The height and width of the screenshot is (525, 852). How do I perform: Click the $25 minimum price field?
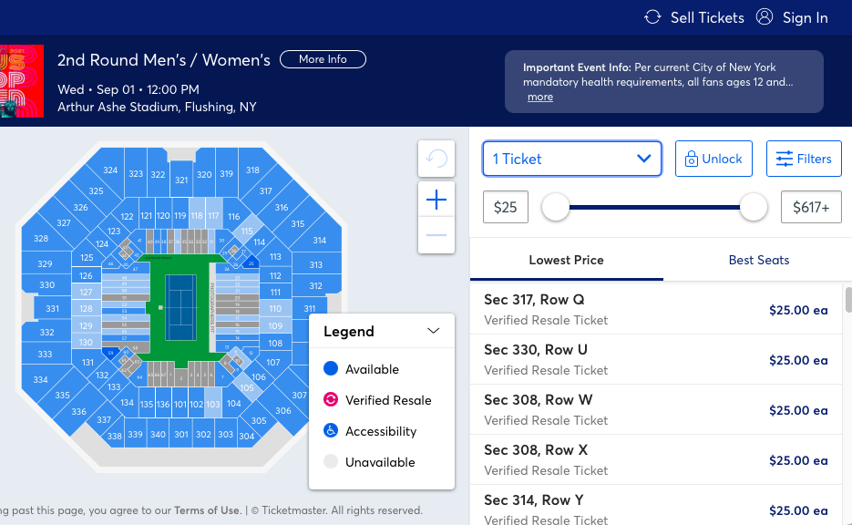pyautogui.click(x=505, y=208)
